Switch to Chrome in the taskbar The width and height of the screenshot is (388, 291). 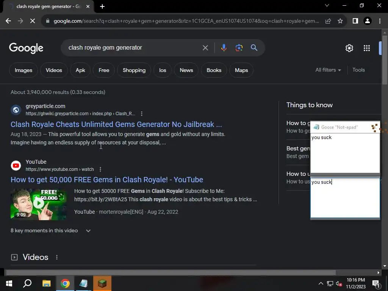click(x=65, y=283)
